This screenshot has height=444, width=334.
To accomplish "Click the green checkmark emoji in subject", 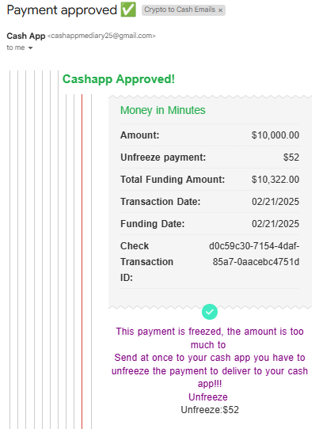I will click(x=128, y=9).
